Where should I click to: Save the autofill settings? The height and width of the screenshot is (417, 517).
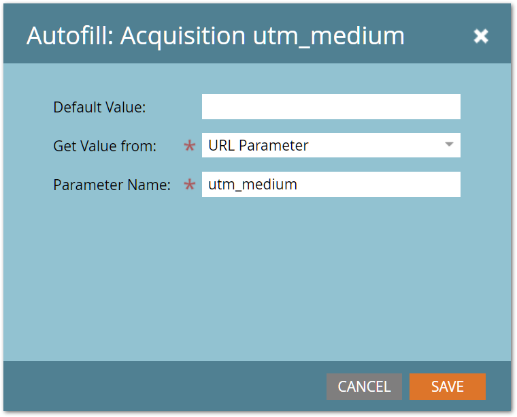tap(447, 386)
